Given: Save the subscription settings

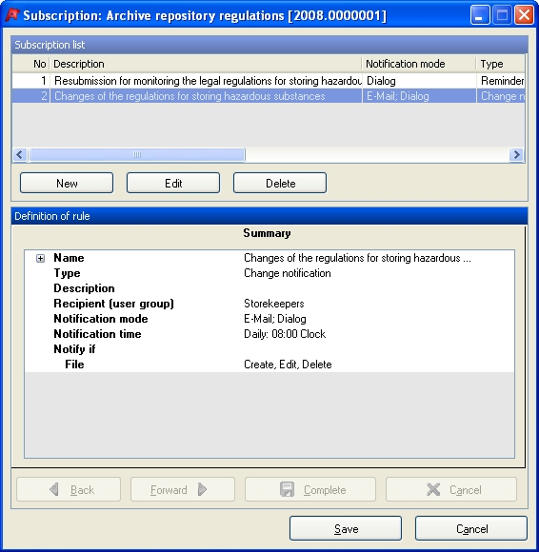Looking at the screenshot, I should click(x=346, y=528).
